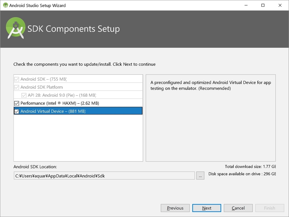Go back with the Previous button
The width and height of the screenshot is (289, 217).
(175, 208)
